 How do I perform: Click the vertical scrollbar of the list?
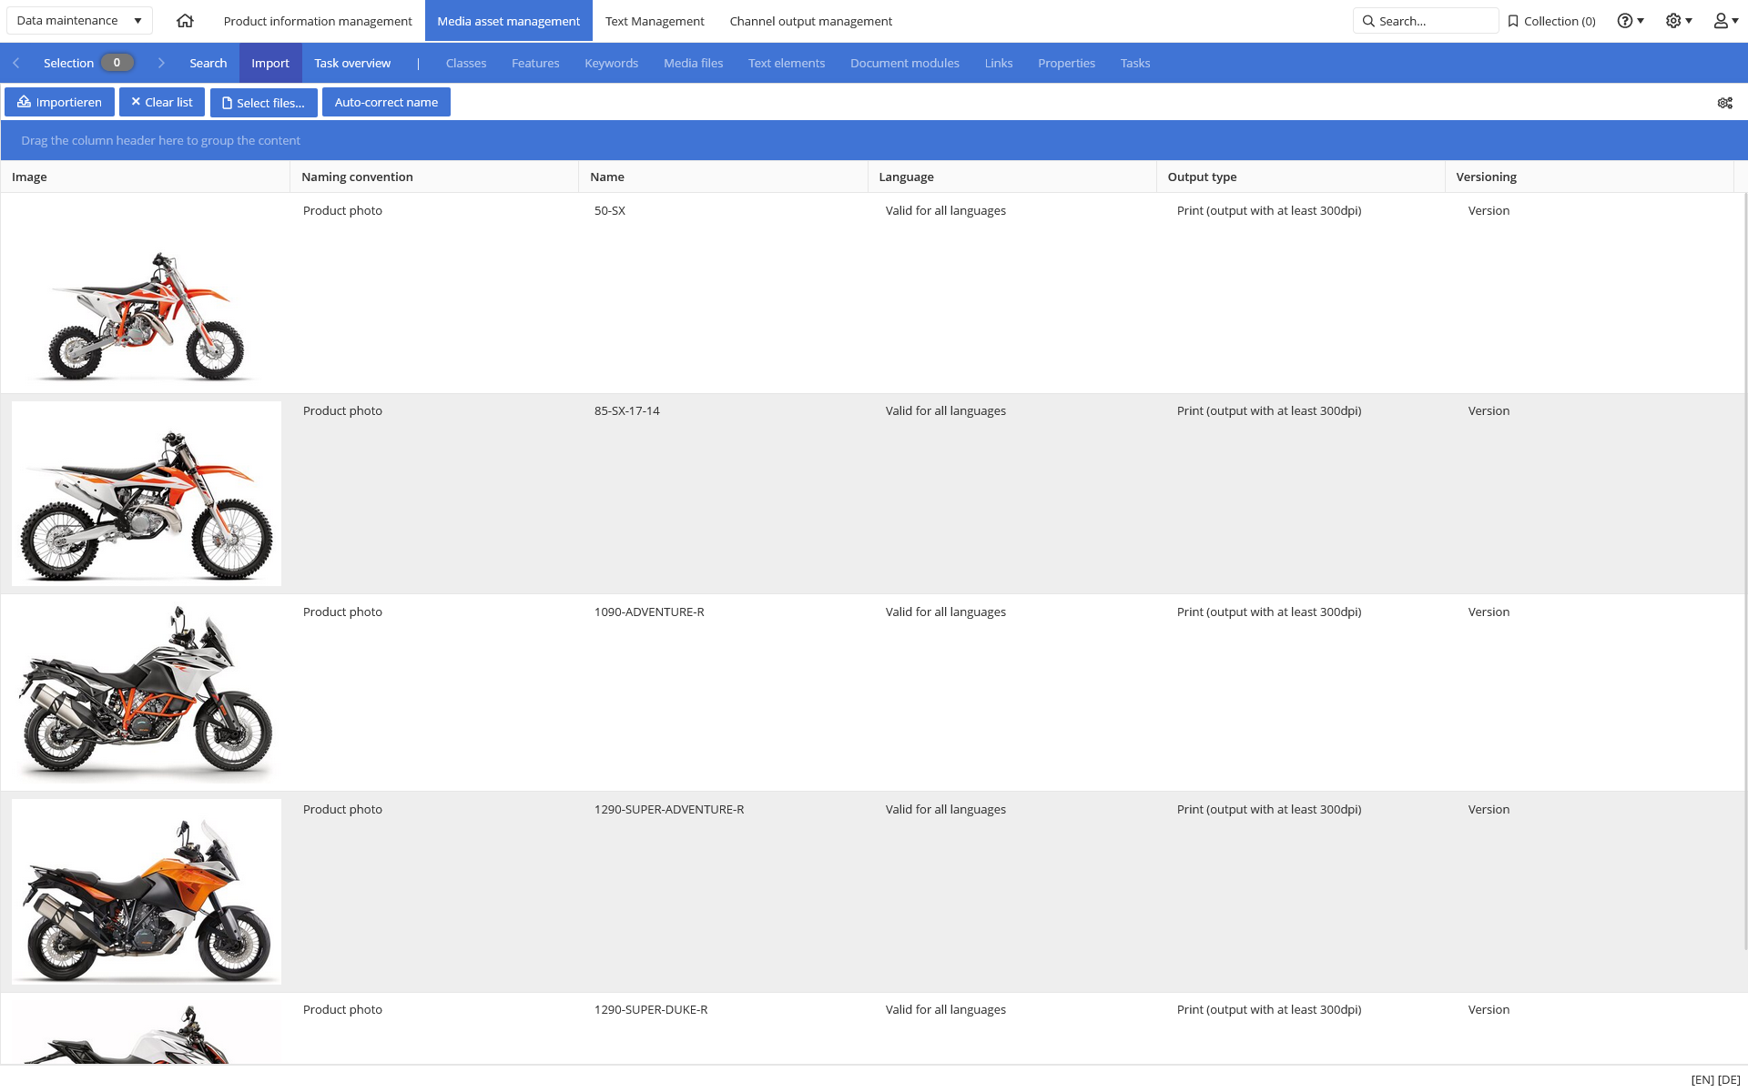tap(1744, 571)
